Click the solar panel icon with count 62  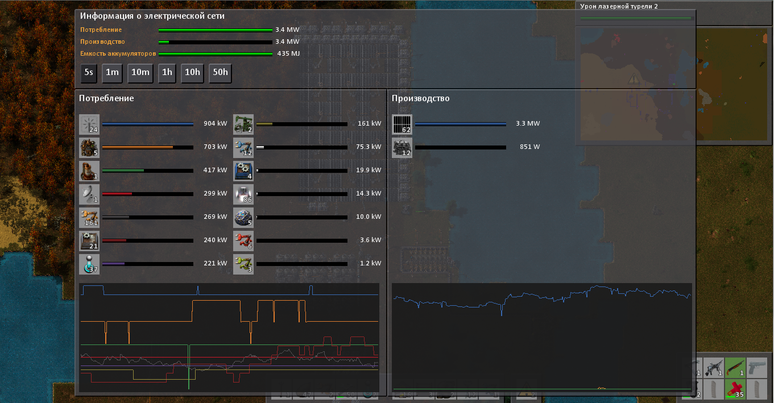(x=402, y=124)
